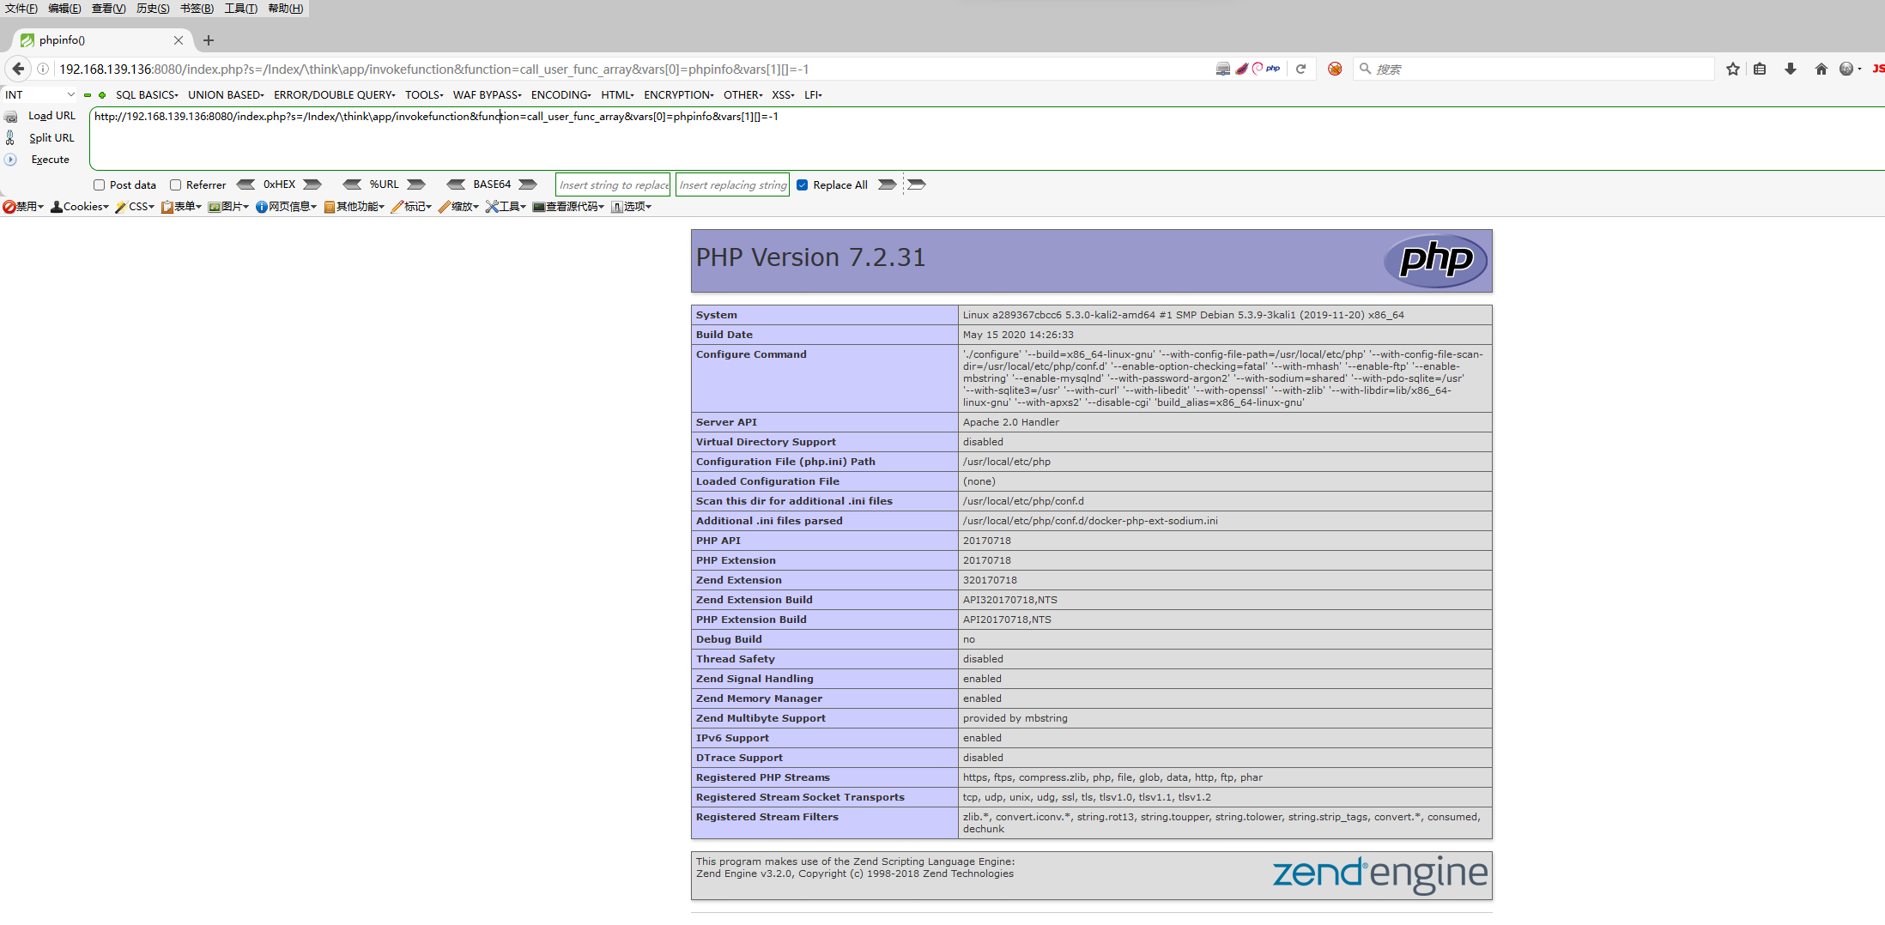Open the 书签(B) menu
This screenshot has height=925, width=1885.
(197, 9)
